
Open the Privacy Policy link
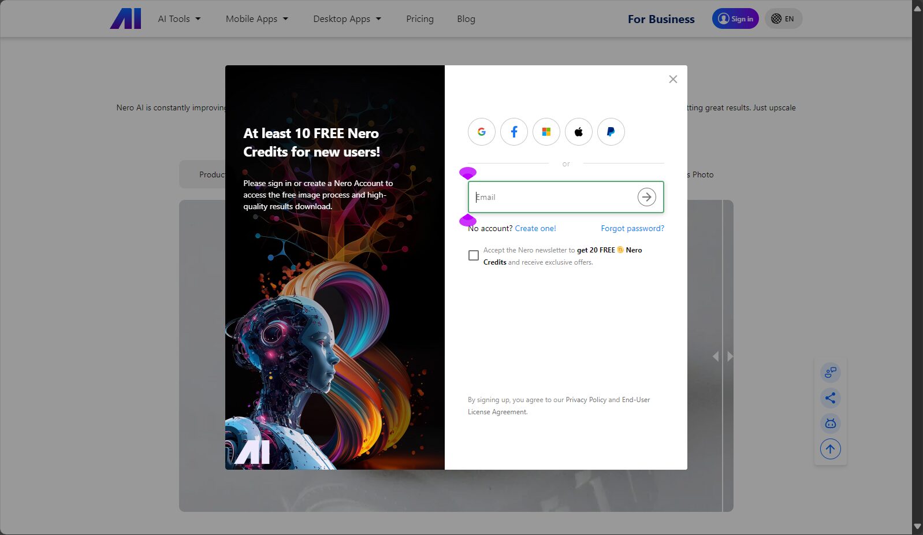pyautogui.click(x=586, y=400)
